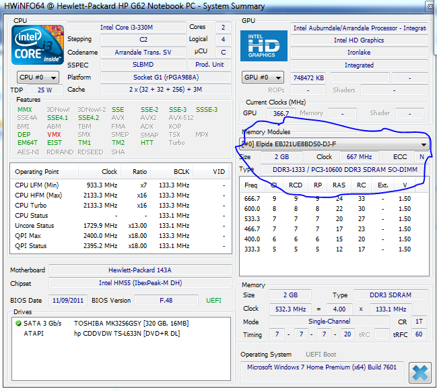437x391 pixels.
Task: Open the GPU #0 selector dropdown
Action: click(x=263, y=78)
